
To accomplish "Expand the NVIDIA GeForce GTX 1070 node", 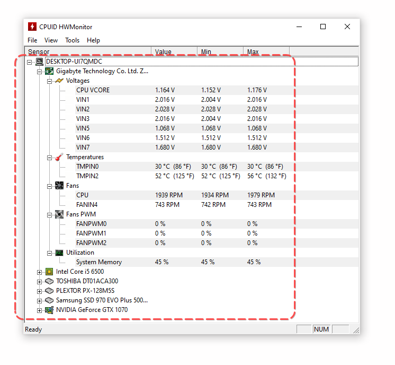I will tap(39, 310).
